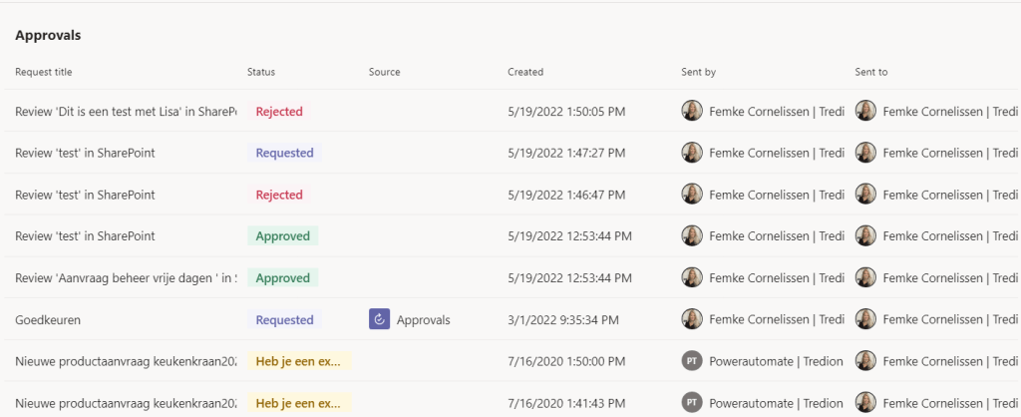Viewport: 1021px width, 417px height.
Task: Click the 'Heb je een ex...' badge at 1:50:00 PM
Action: pos(299,361)
